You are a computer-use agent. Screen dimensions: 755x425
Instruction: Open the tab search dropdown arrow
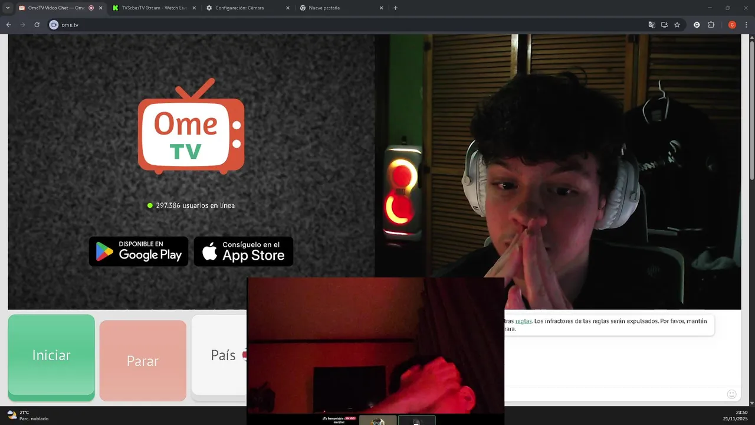(x=8, y=8)
